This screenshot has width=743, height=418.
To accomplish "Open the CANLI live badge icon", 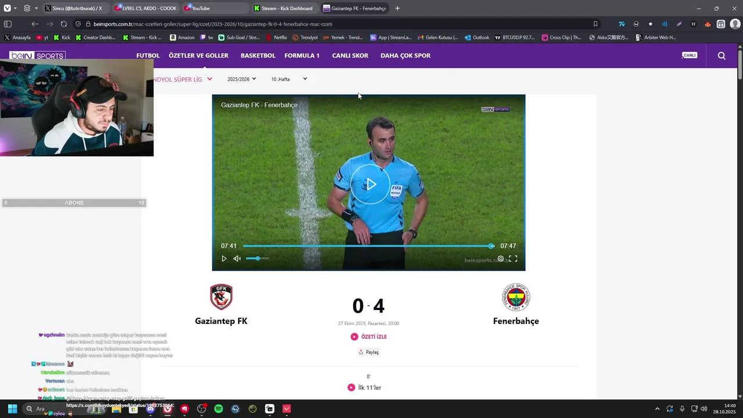I will point(690,55).
